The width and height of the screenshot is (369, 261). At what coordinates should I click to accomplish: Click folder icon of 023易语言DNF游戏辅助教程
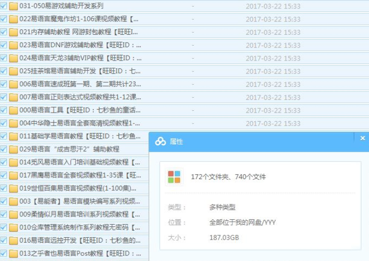click(13, 45)
